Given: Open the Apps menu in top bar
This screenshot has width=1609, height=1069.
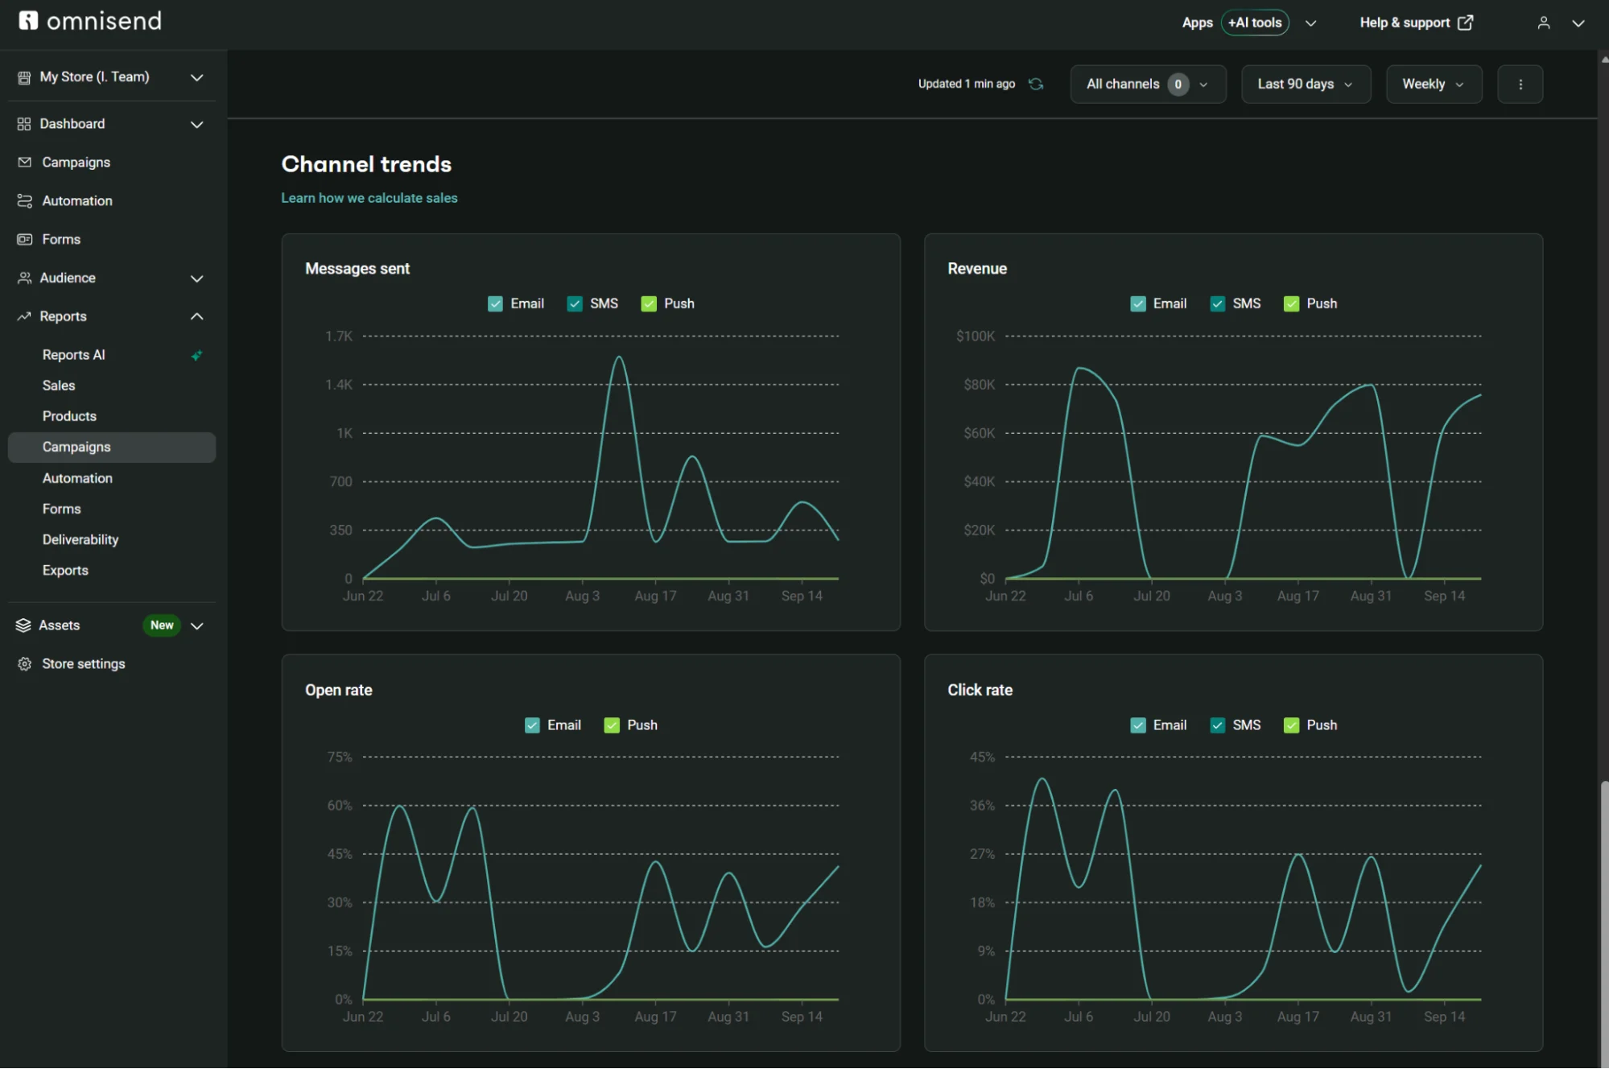Looking at the screenshot, I should (x=1197, y=23).
